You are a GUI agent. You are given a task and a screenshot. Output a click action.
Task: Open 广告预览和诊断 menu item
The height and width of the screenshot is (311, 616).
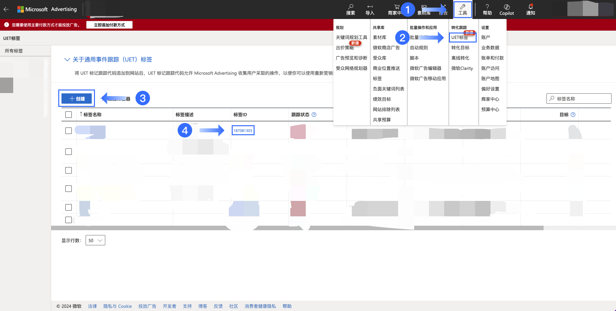tap(351, 58)
